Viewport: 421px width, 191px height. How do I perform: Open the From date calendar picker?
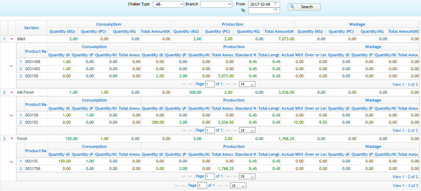coord(275,4)
